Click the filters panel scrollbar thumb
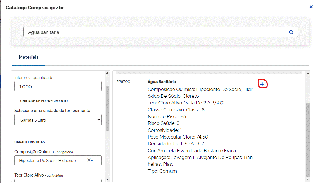The width and height of the screenshot is (320, 183). [107, 109]
